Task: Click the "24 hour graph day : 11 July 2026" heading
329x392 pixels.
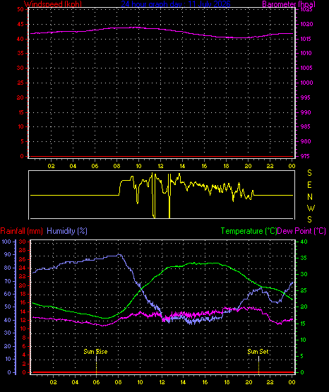Action: point(176,4)
